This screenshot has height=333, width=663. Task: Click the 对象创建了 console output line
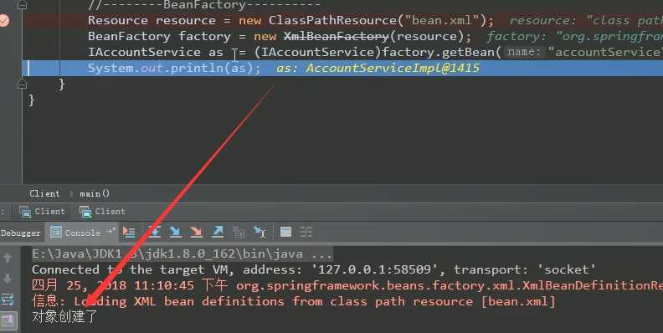[64, 316]
